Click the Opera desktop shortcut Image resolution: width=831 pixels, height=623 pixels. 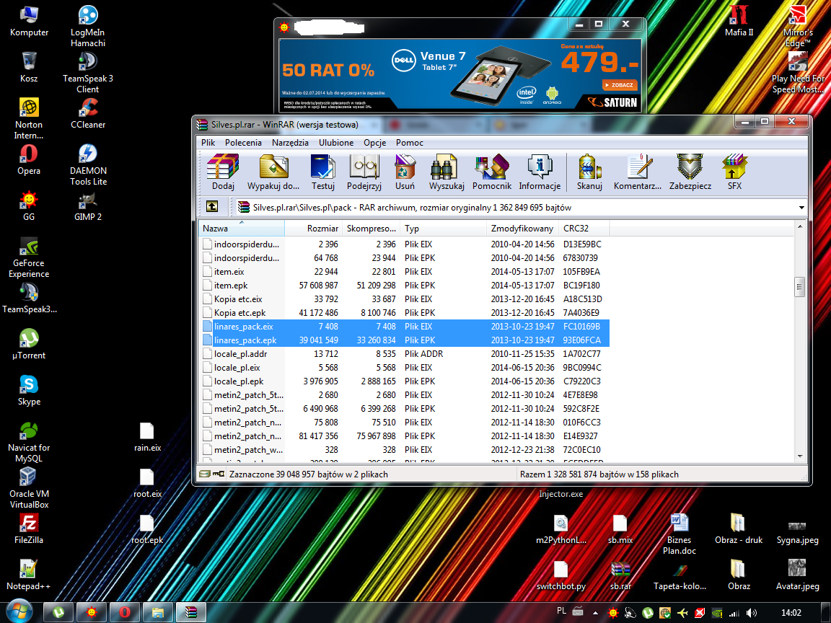click(x=29, y=159)
